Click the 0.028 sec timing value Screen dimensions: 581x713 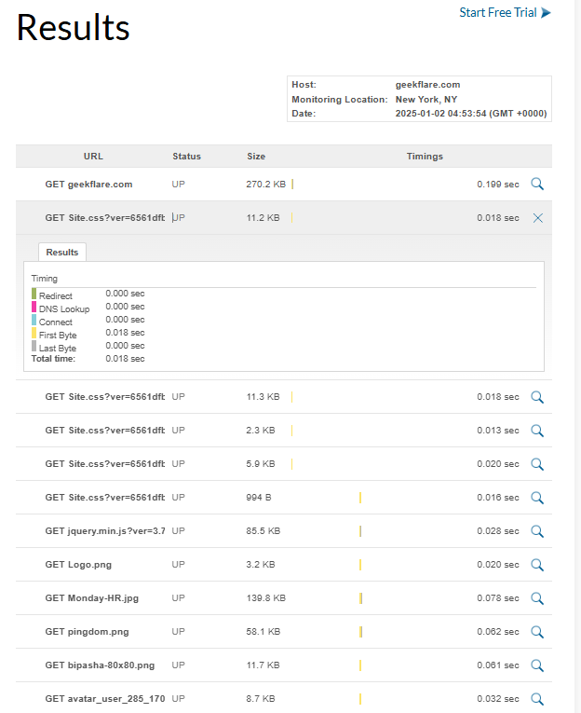coord(498,531)
